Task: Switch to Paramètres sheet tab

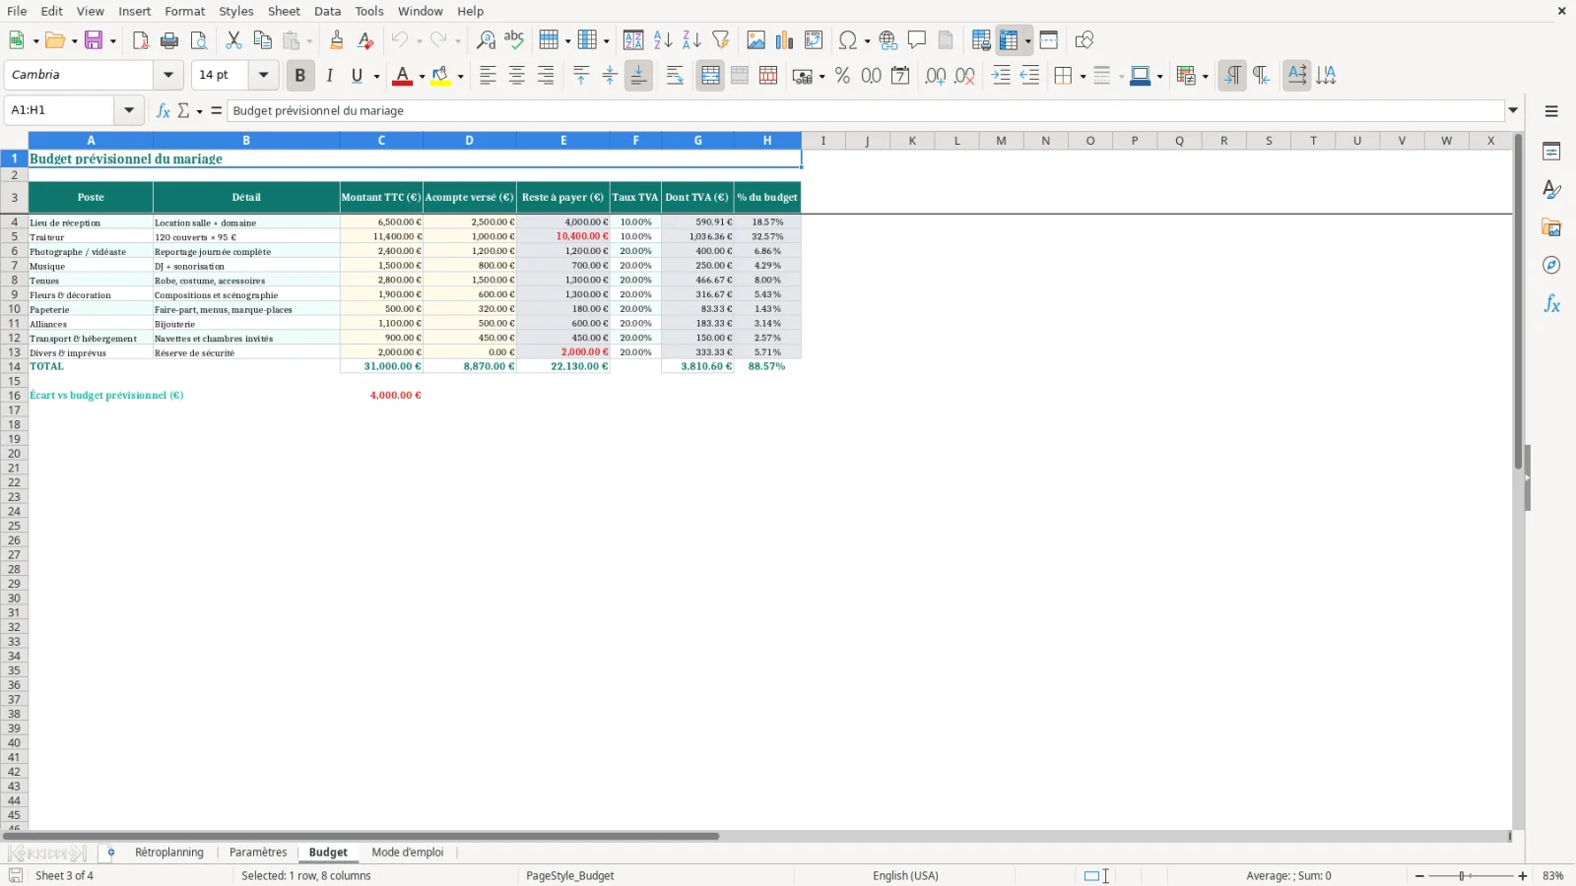Action: (258, 853)
